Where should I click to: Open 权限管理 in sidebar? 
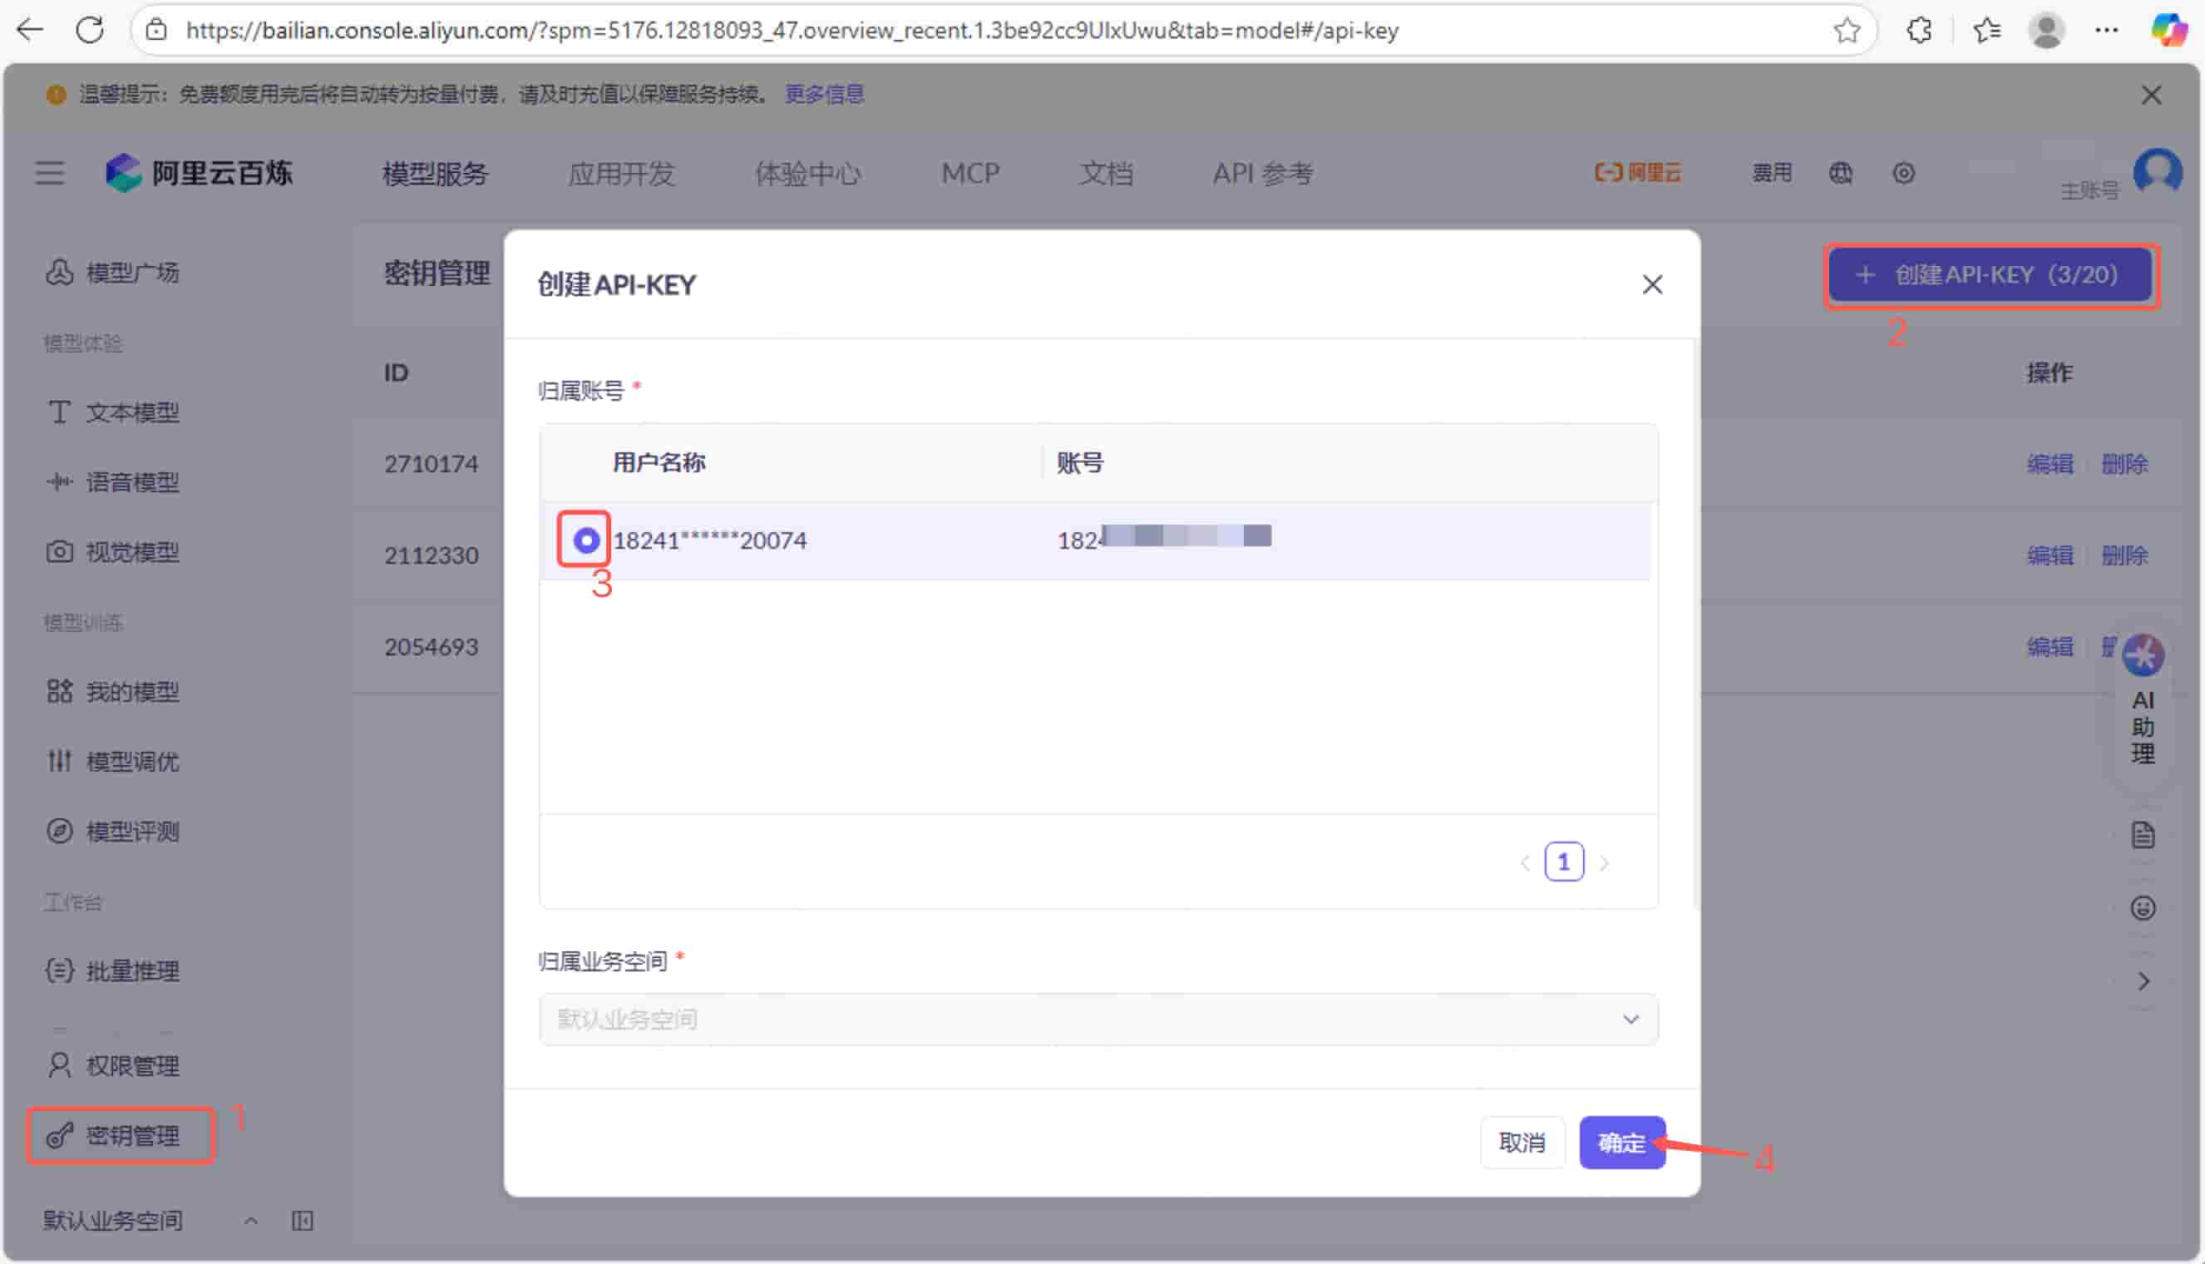coord(133,1065)
